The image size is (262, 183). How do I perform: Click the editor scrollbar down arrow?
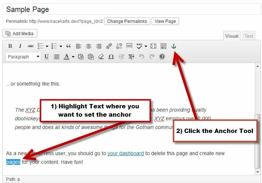(258, 172)
